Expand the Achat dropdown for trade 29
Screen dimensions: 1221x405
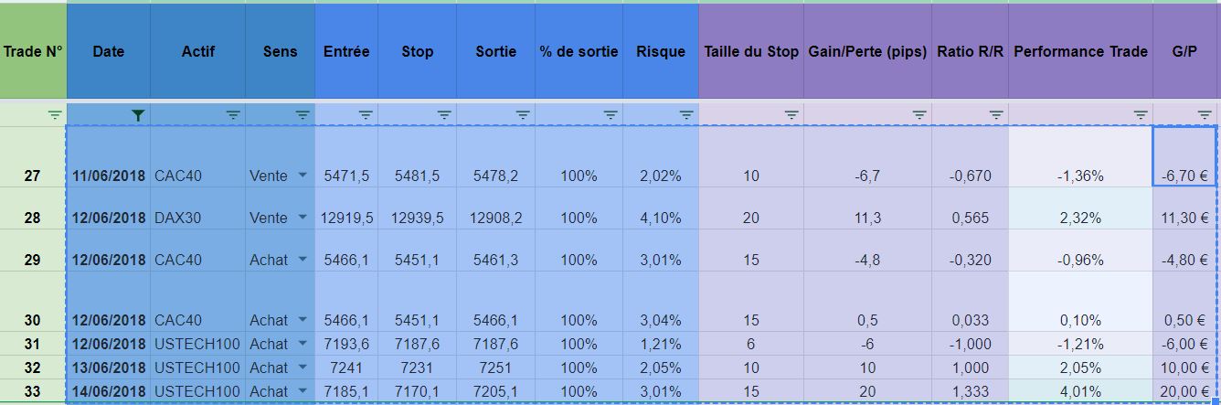coord(303,261)
